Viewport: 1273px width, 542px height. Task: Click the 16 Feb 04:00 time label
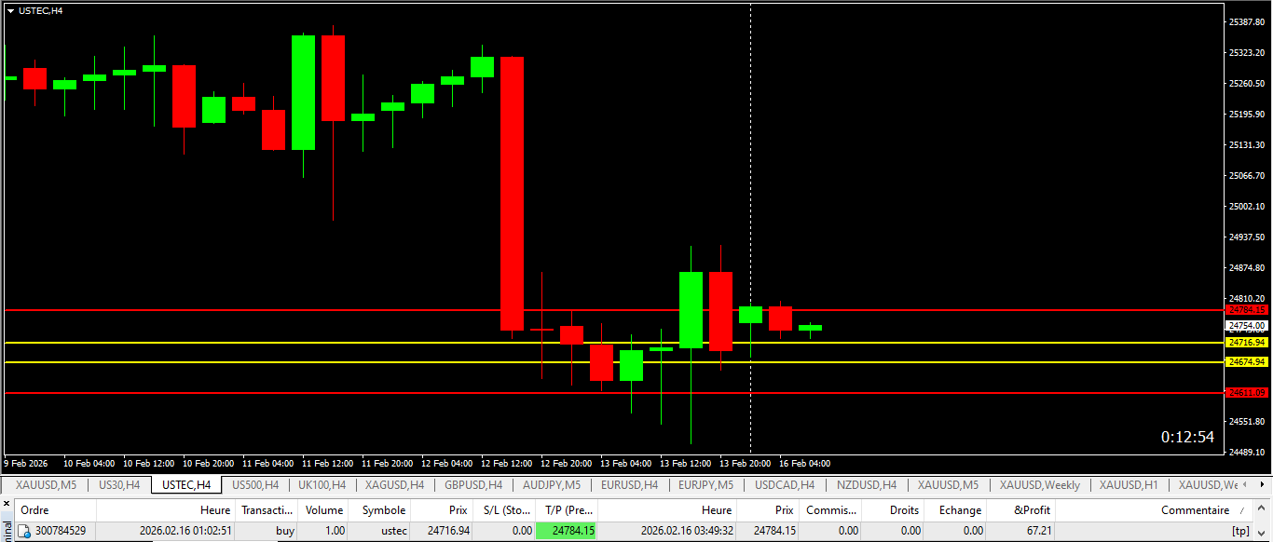click(805, 463)
